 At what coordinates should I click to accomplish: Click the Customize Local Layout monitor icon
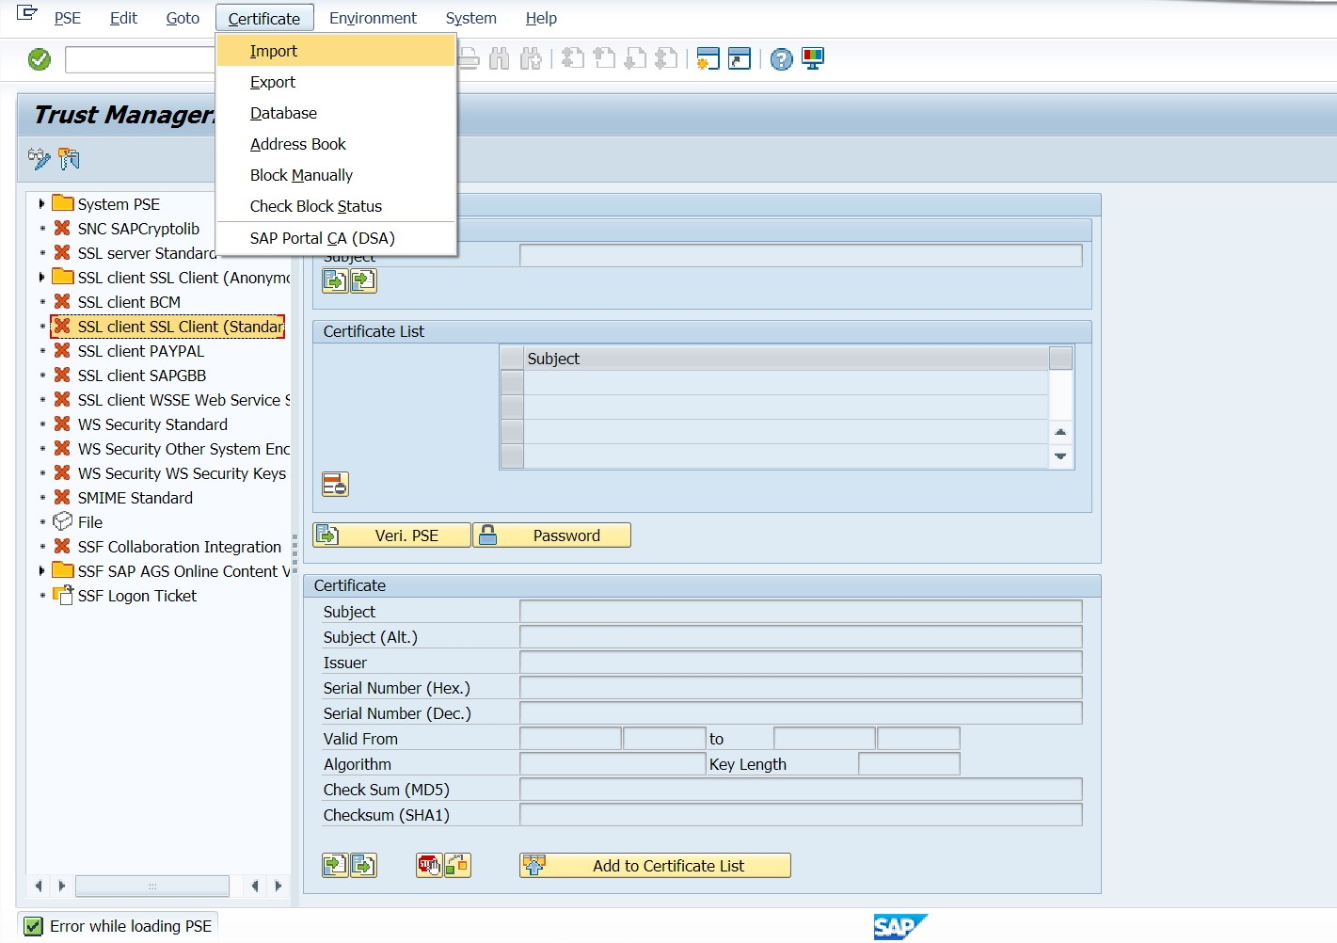tap(813, 58)
